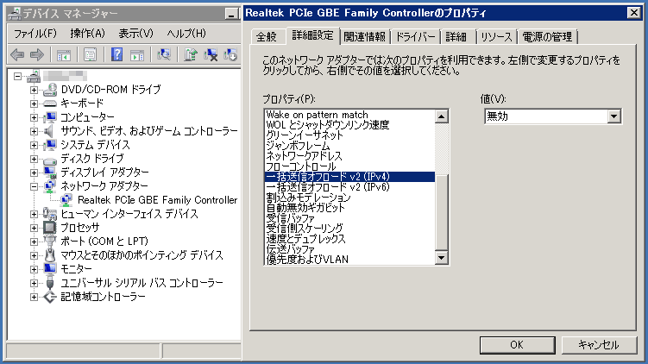Click the scan for hardware changes icon
Screen dimensions: 648x364
[164, 54]
